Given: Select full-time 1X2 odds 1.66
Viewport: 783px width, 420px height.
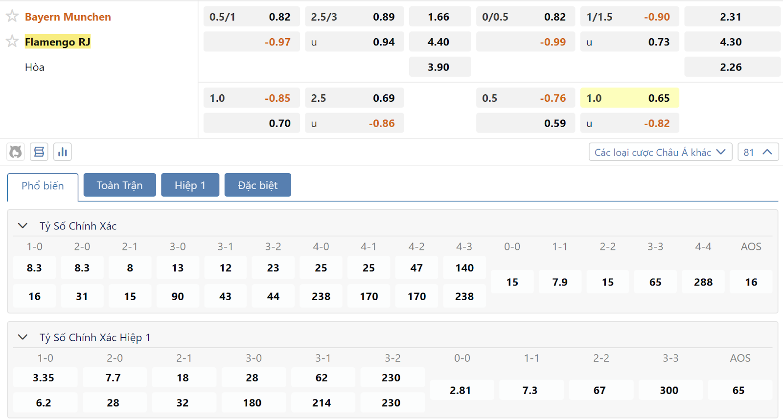Looking at the screenshot, I should click(440, 17).
